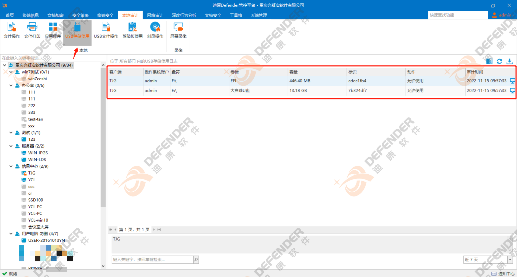Click the 快速查找功能 search field
The height and width of the screenshot is (277, 517).
pyautogui.click(x=458, y=15)
